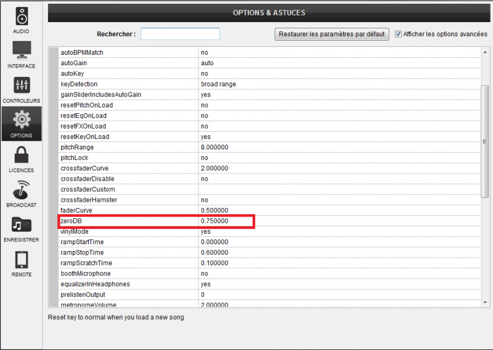Viewport: 493px width, 350px height.
Task: Click rampScratchTime value 0.100000
Action: click(214, 263)
